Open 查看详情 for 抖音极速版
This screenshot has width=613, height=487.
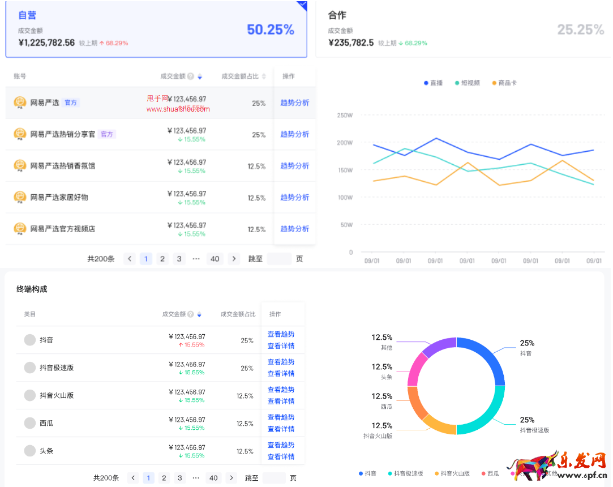281,374
